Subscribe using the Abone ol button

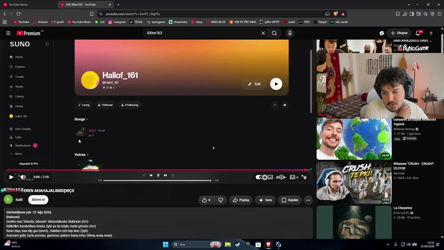[38, 200]
